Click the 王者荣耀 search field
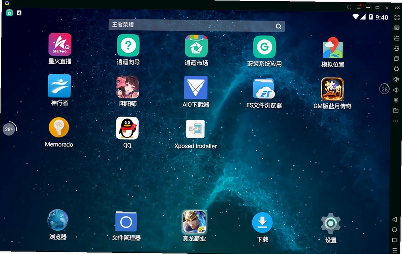This screenshot has width=402, height=254. tap(196, 25)
